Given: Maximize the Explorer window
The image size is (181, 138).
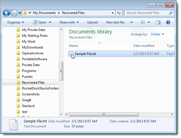Looking at the screenshot, I should (x=160, y=5).
